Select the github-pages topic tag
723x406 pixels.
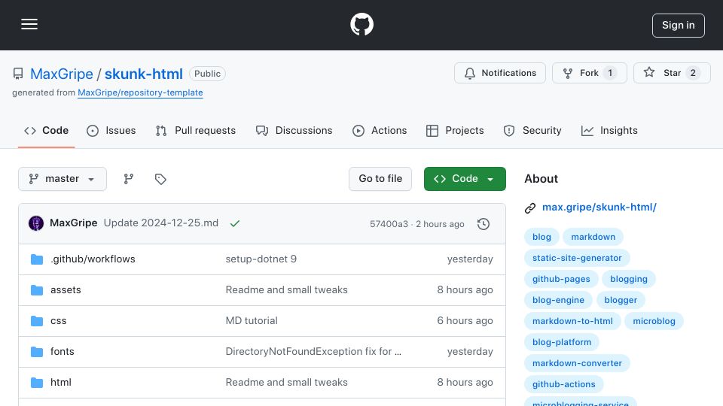(x=561, y=279)
